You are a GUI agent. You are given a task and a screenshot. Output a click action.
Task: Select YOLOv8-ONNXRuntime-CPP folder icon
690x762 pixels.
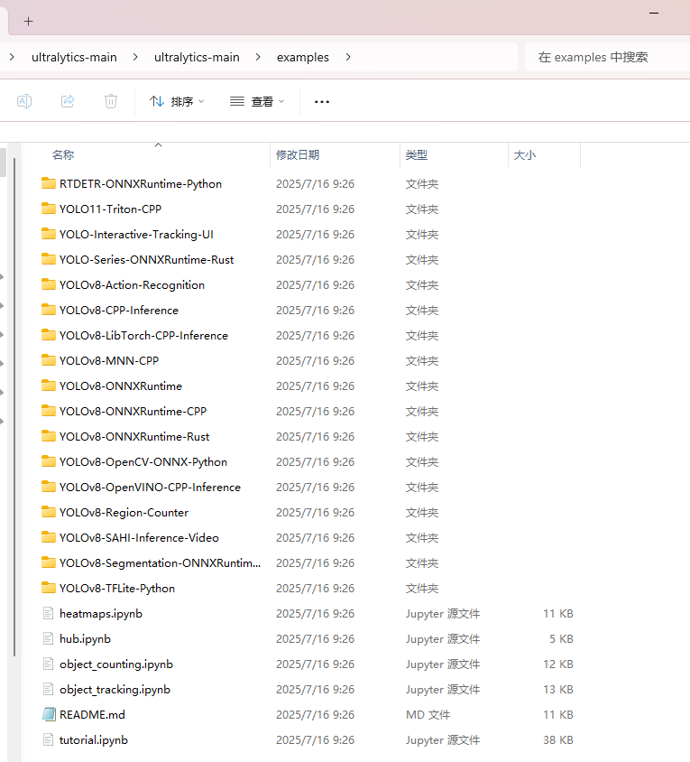click(x=49, y=411)
